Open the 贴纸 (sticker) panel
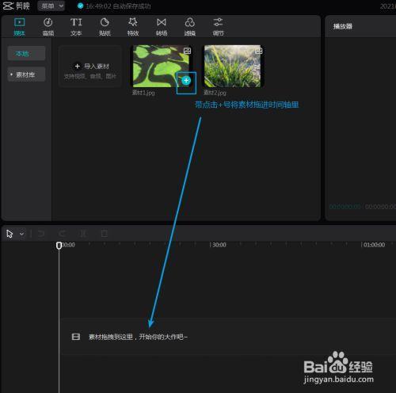396x393 pixels. point(105,27)
